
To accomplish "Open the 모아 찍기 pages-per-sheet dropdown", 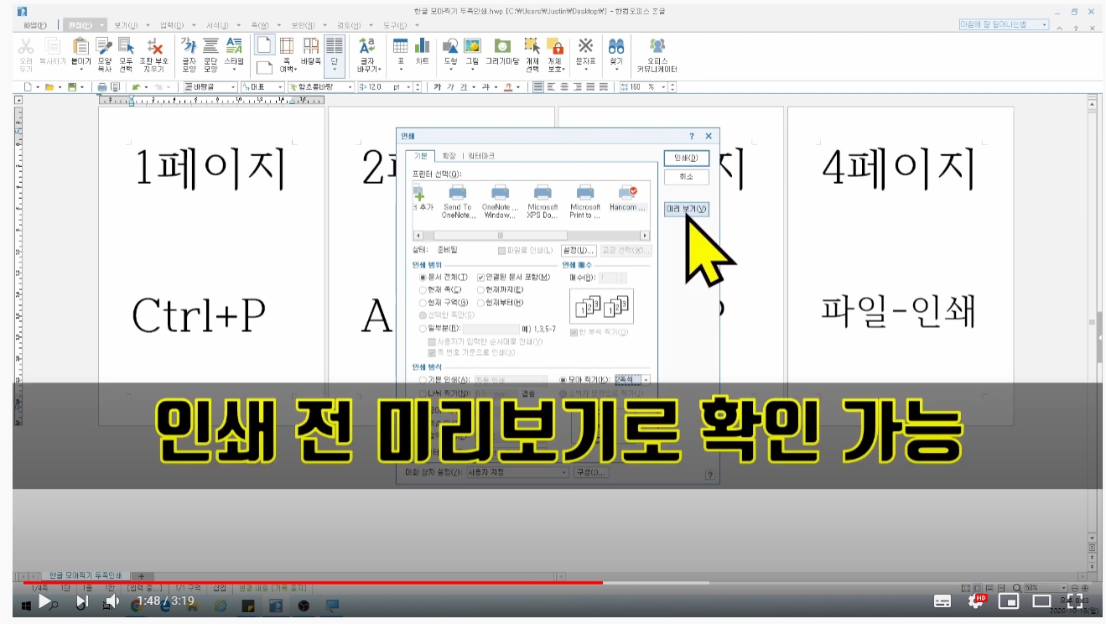I will click(646, 380).
